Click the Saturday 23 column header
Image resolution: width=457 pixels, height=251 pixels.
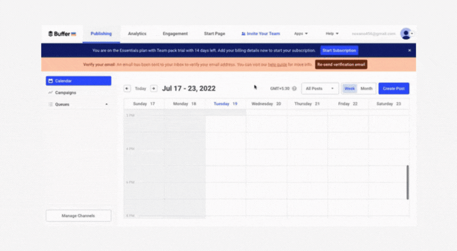coord(388,104)
